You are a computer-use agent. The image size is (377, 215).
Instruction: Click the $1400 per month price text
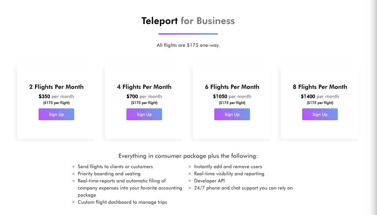(320, 96)
